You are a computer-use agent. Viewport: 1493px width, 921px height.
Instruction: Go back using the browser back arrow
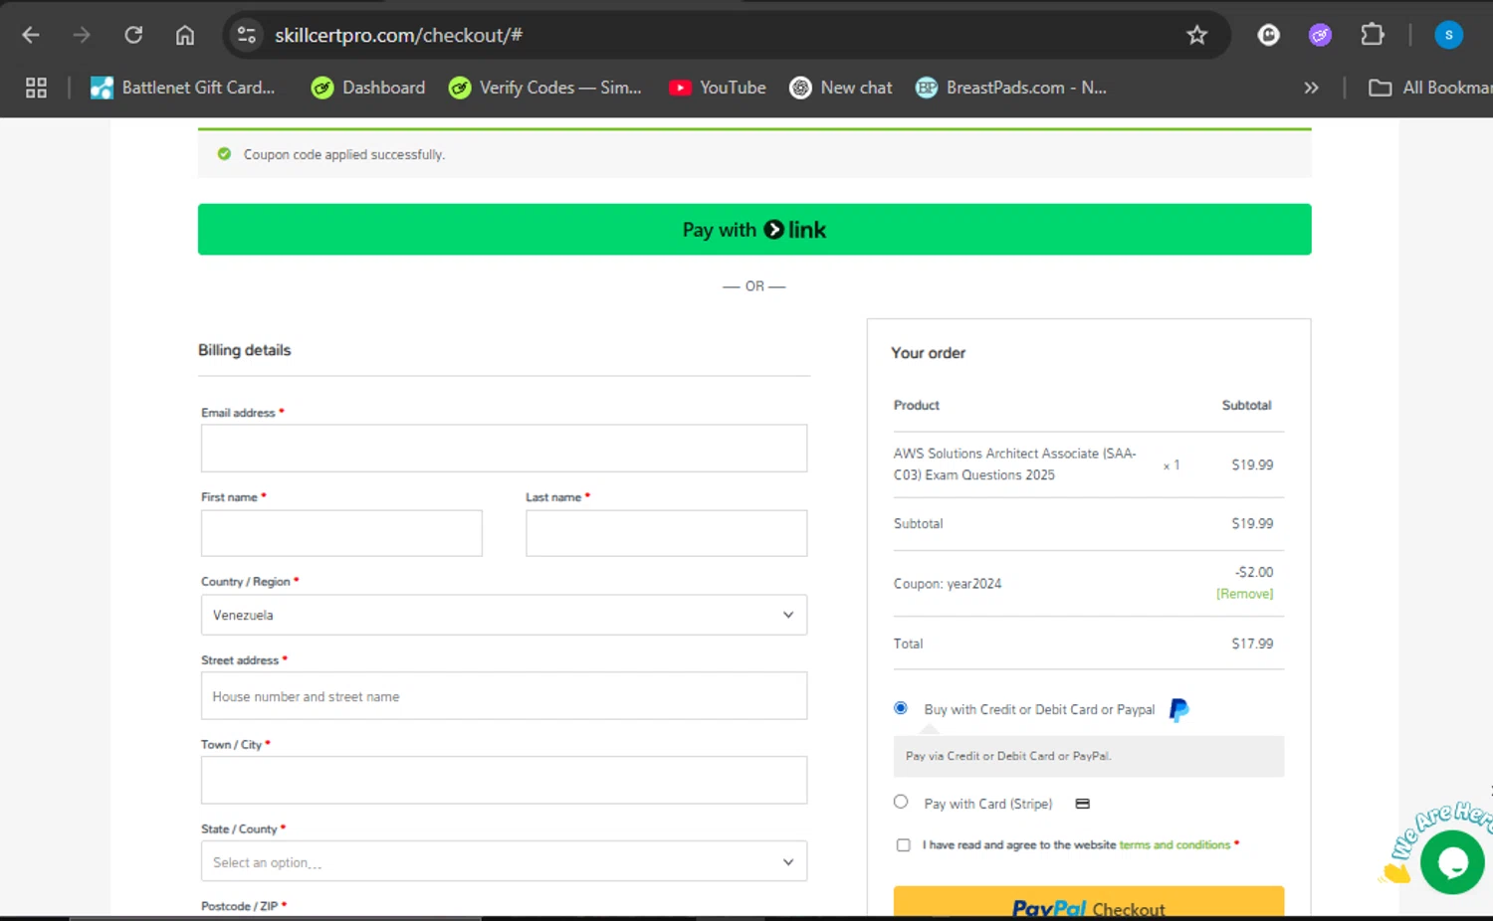click(31, 35)
